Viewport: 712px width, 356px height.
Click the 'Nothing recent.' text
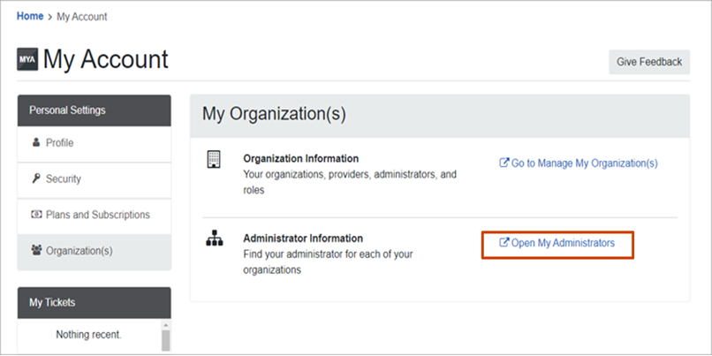[89, 335]
